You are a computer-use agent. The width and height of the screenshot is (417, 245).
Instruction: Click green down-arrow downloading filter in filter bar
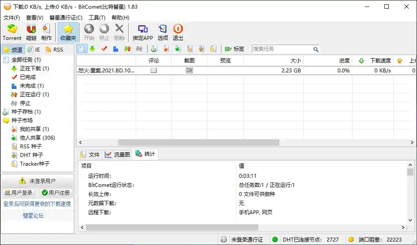92,49
